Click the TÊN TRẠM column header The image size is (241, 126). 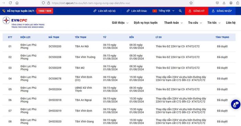[x=81, y=37]
